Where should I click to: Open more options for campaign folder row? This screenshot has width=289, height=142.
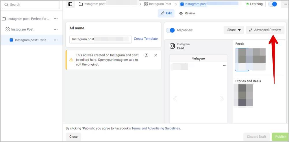pyautogui.click(x=56, y=19)
